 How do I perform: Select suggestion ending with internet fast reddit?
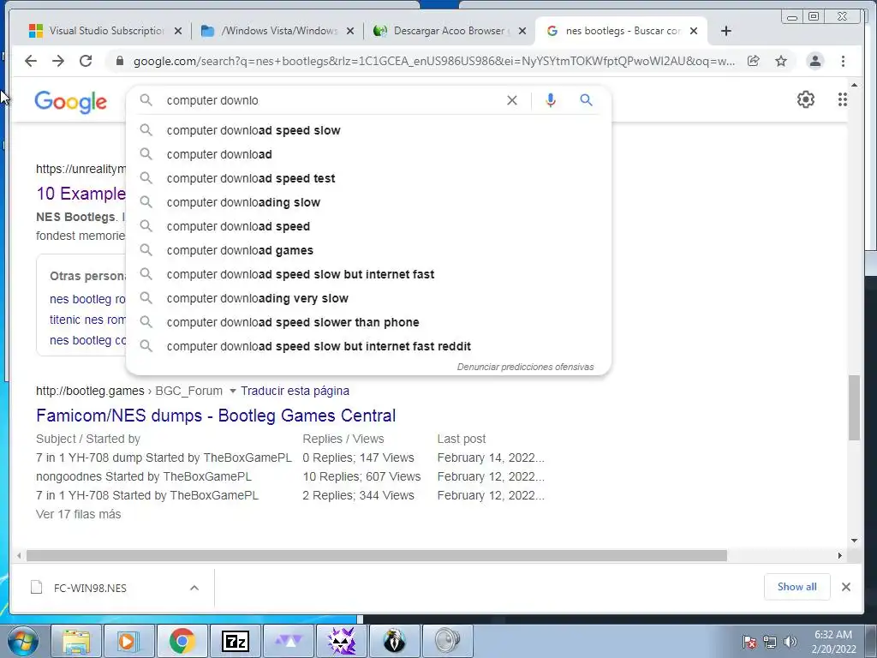click(x=369, y=346)
